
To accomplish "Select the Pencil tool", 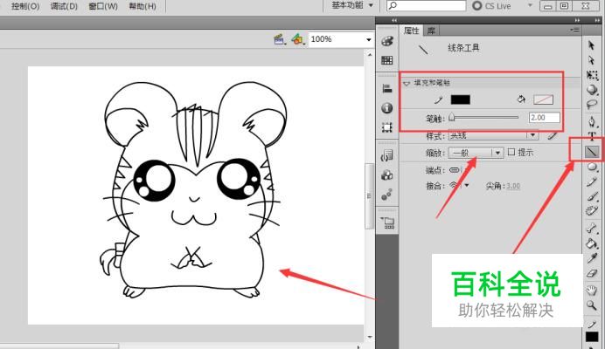I will [x=592, y=181].
